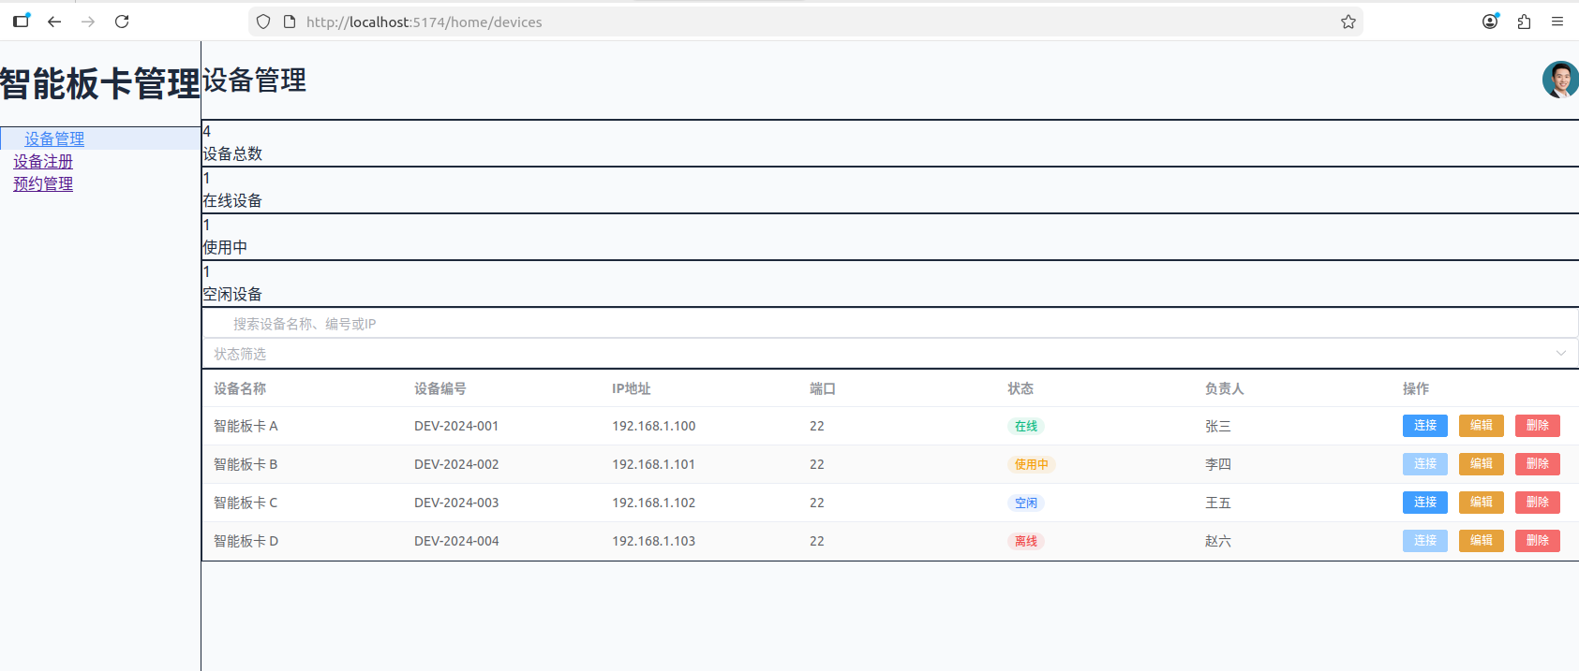The image size is (1579, 671).
Task: Click 连接 button for 智能板卡 A
Action: 1424,426
